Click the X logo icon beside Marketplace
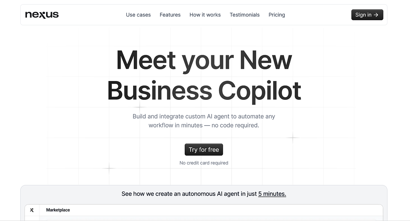The image size is (410, 221). pyautogui.click(x=32, y=210)
